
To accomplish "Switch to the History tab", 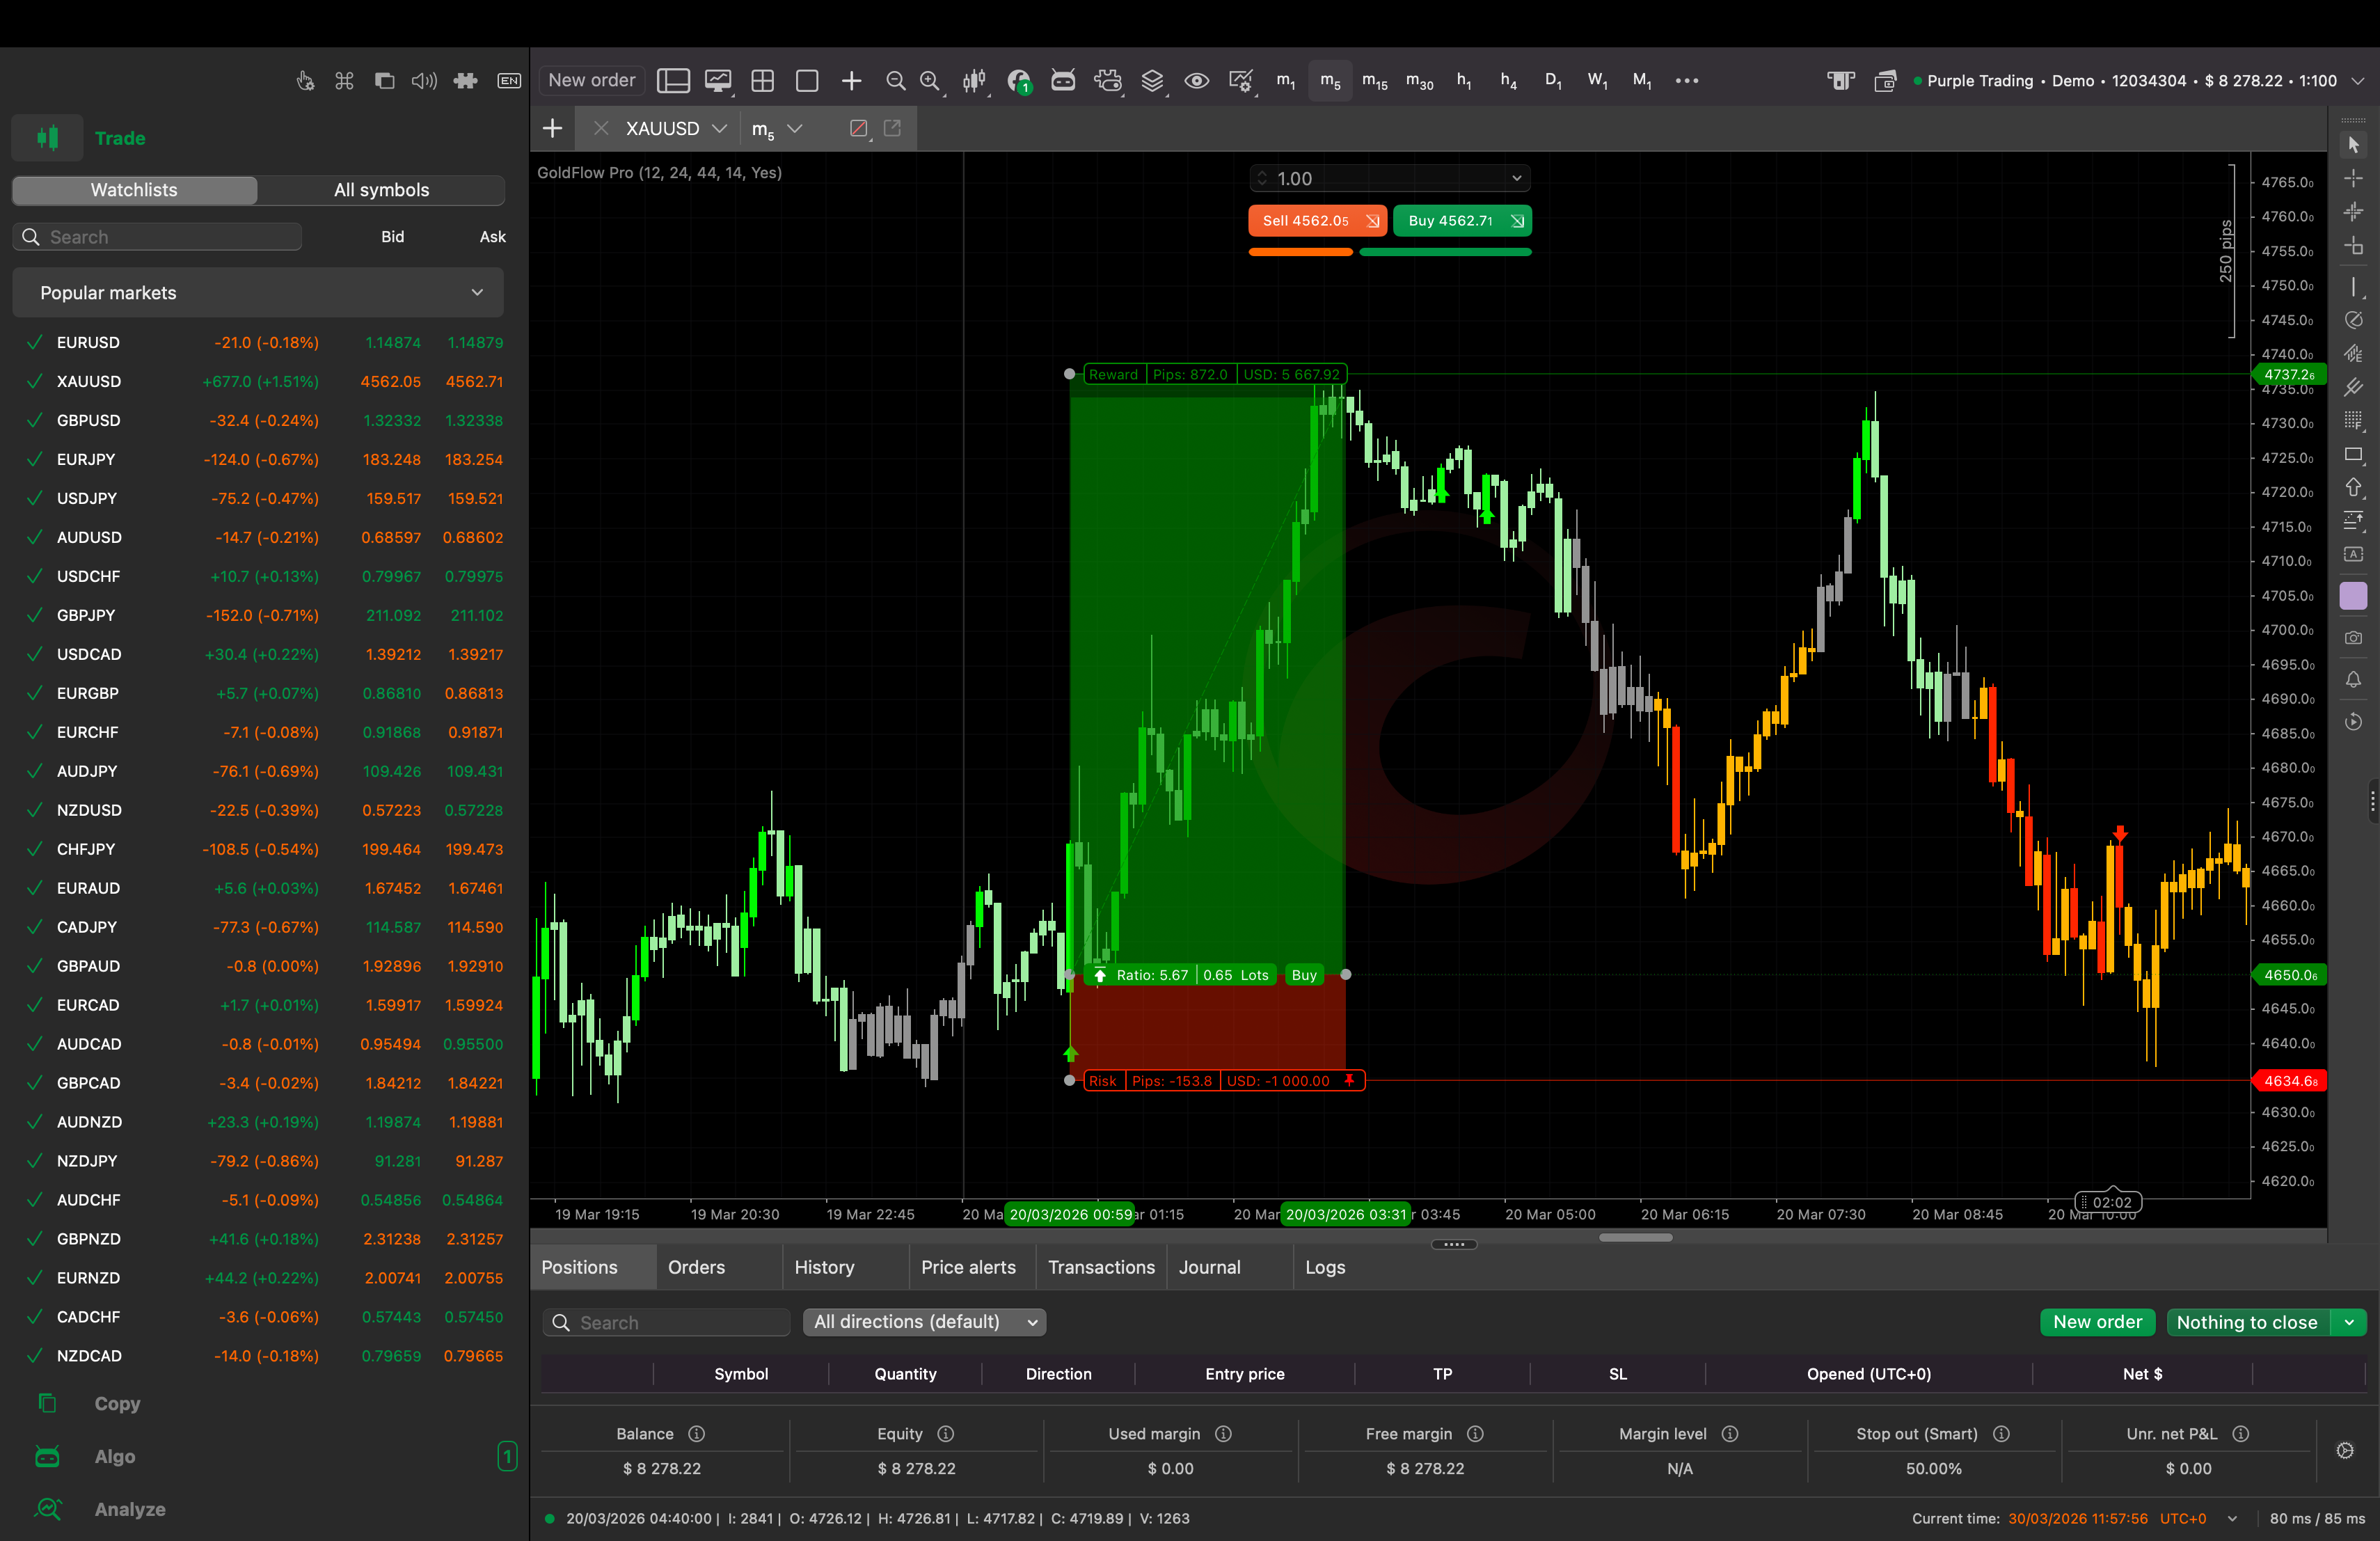I will pyautogui.click(x=824, y=1267).
